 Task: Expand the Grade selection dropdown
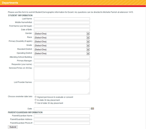coord(62,46)
